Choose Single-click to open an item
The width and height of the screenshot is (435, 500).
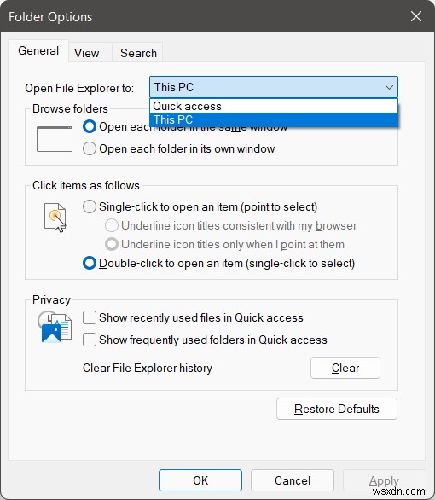(x=90, y=206)
